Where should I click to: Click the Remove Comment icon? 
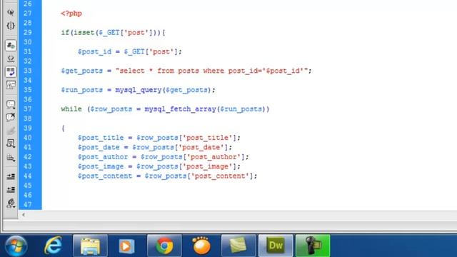[x=11, y=117]
